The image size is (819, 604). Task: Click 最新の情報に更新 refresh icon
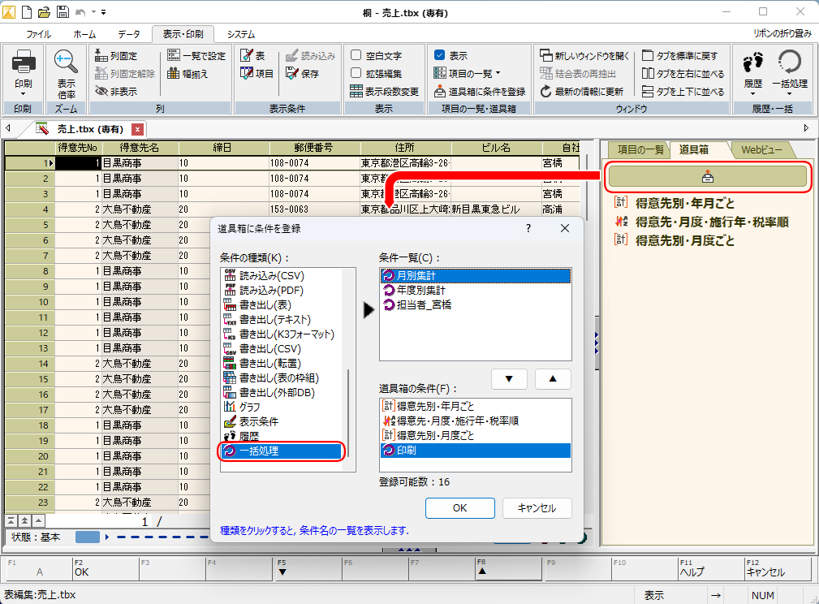click(546, 92)
